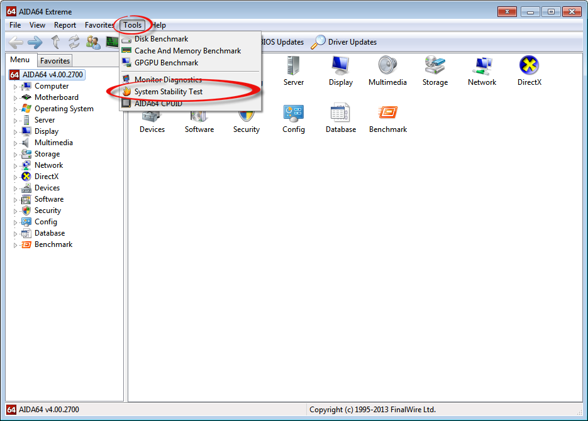
Task: Select Display in the tree
Action: point(46,131)
